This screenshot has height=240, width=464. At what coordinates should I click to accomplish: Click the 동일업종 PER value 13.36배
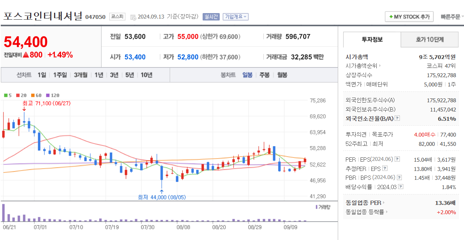point(445,203)
